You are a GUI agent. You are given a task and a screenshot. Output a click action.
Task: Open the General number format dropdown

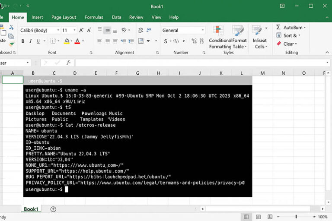coord(203,31)
